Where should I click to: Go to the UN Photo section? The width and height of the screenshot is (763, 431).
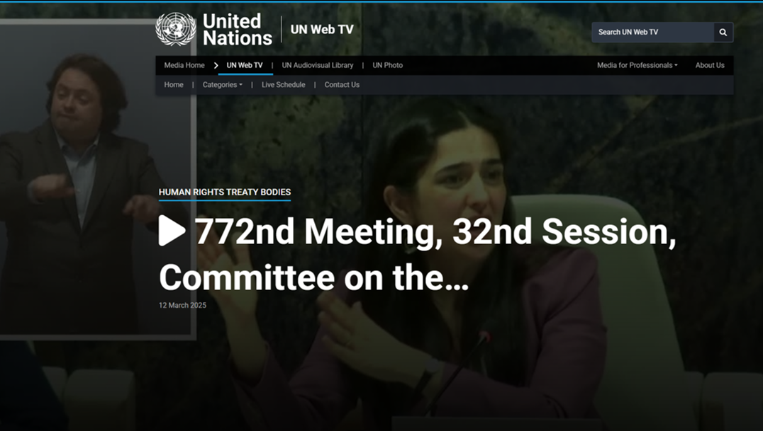pos(387,65)
